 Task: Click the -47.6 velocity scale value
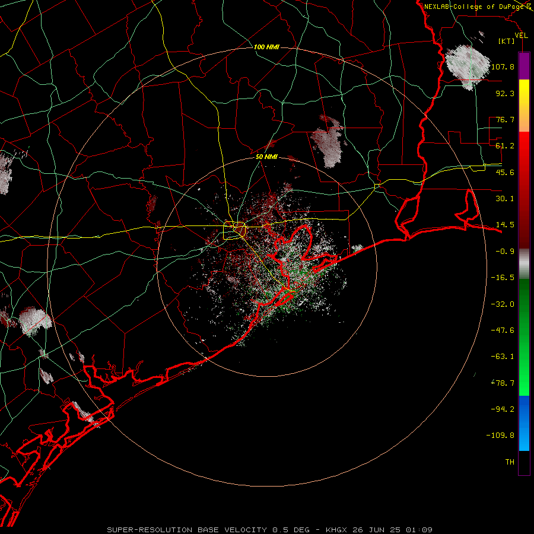click(x=503, y=330)
